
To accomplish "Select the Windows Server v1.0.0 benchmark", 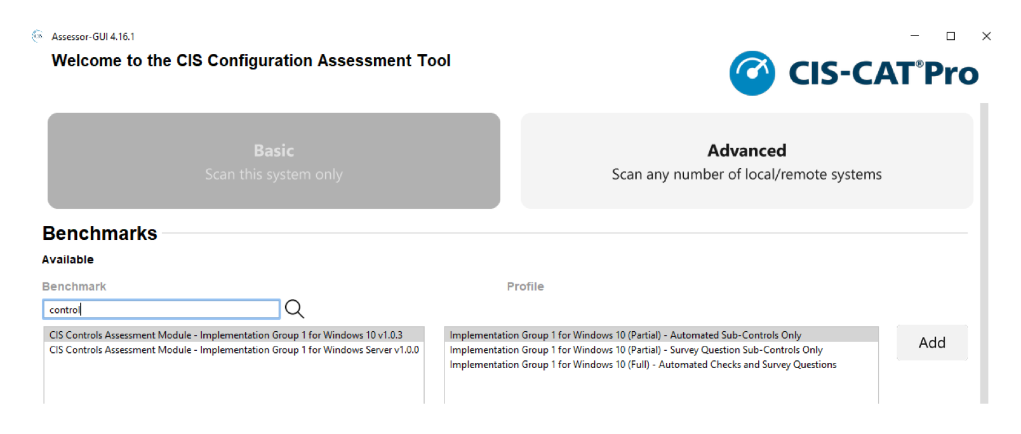I will click(234, 350).
